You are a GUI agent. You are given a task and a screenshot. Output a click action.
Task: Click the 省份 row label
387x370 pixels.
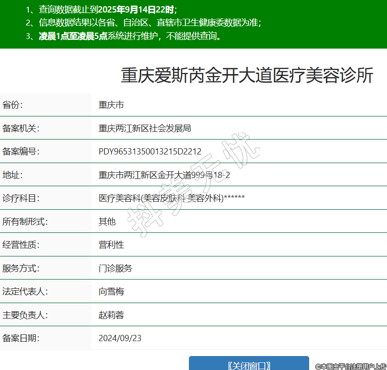pos(12,105)
